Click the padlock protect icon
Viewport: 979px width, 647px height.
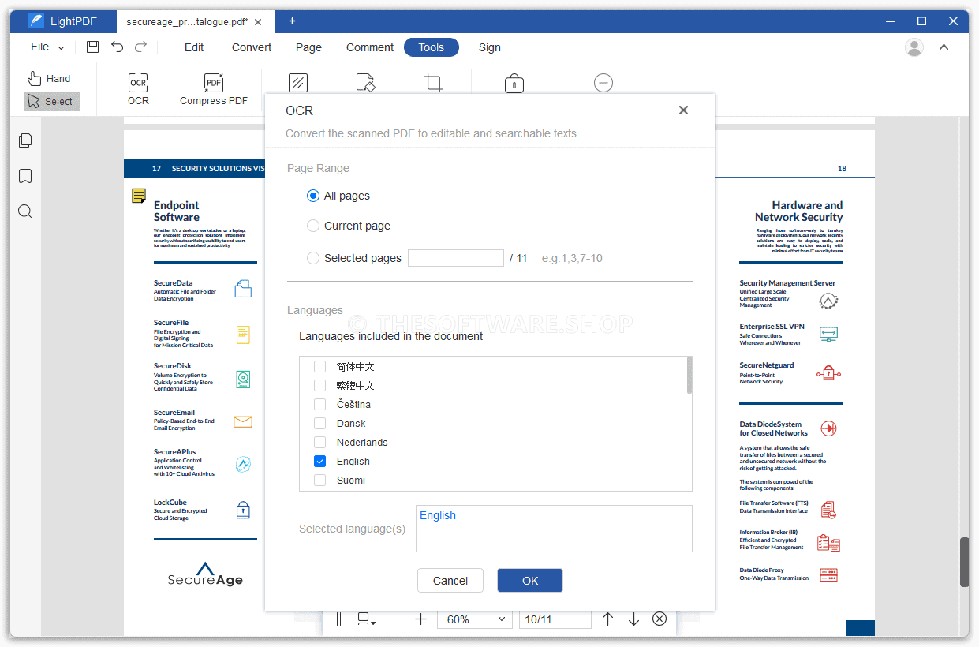click(x=514, y=83)
